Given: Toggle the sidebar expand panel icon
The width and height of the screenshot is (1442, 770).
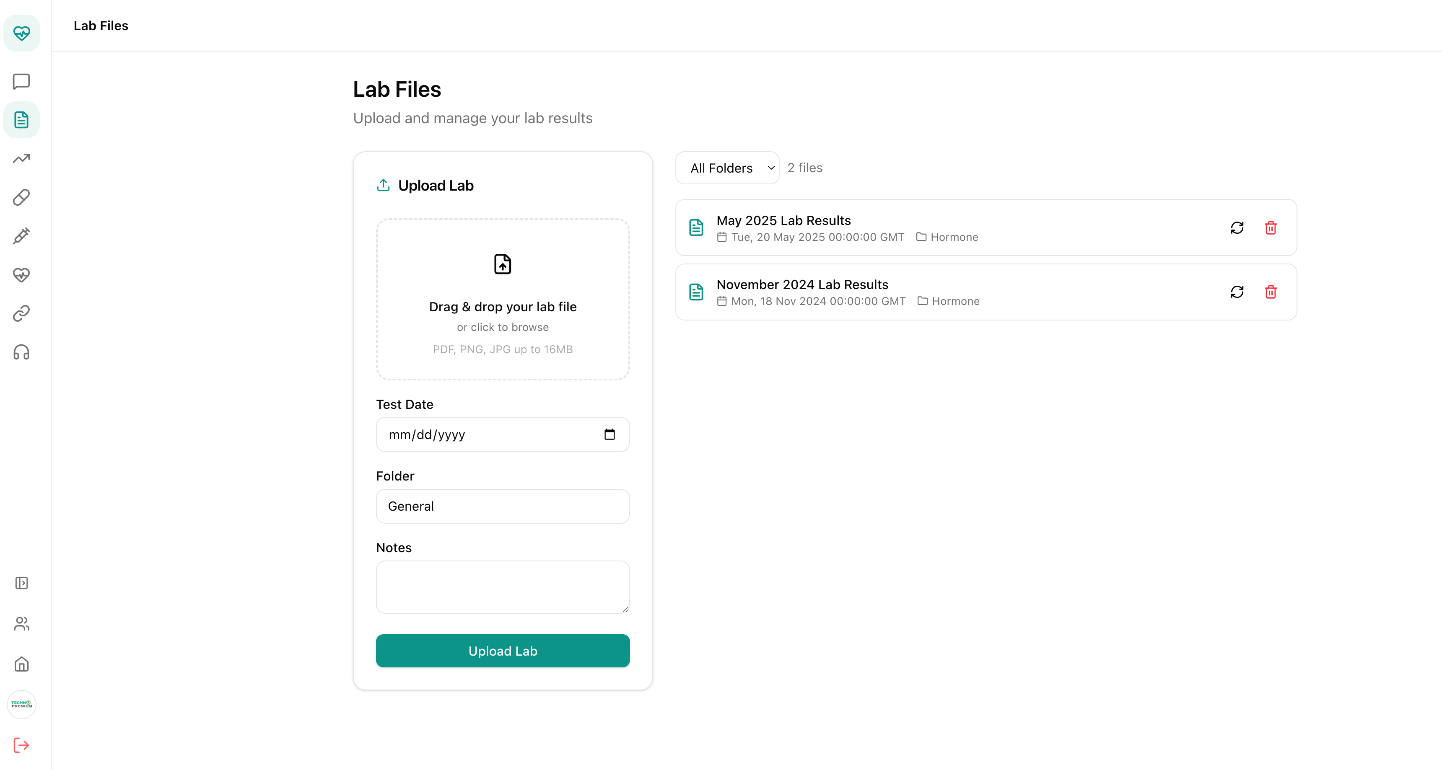Looking at the screenshot, I should (x=21, y=583).
